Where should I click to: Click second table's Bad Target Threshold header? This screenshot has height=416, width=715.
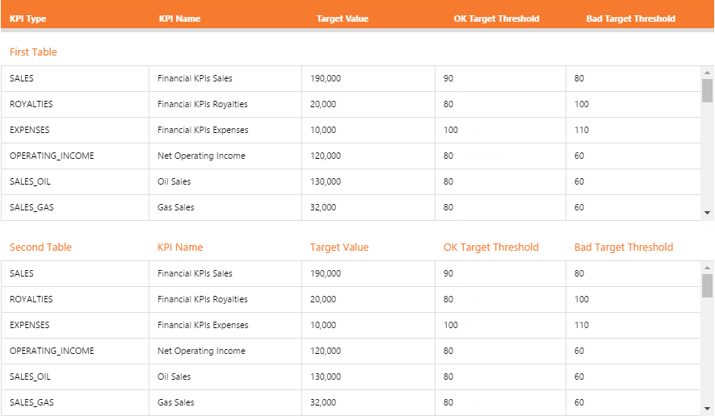click(624, 248)
